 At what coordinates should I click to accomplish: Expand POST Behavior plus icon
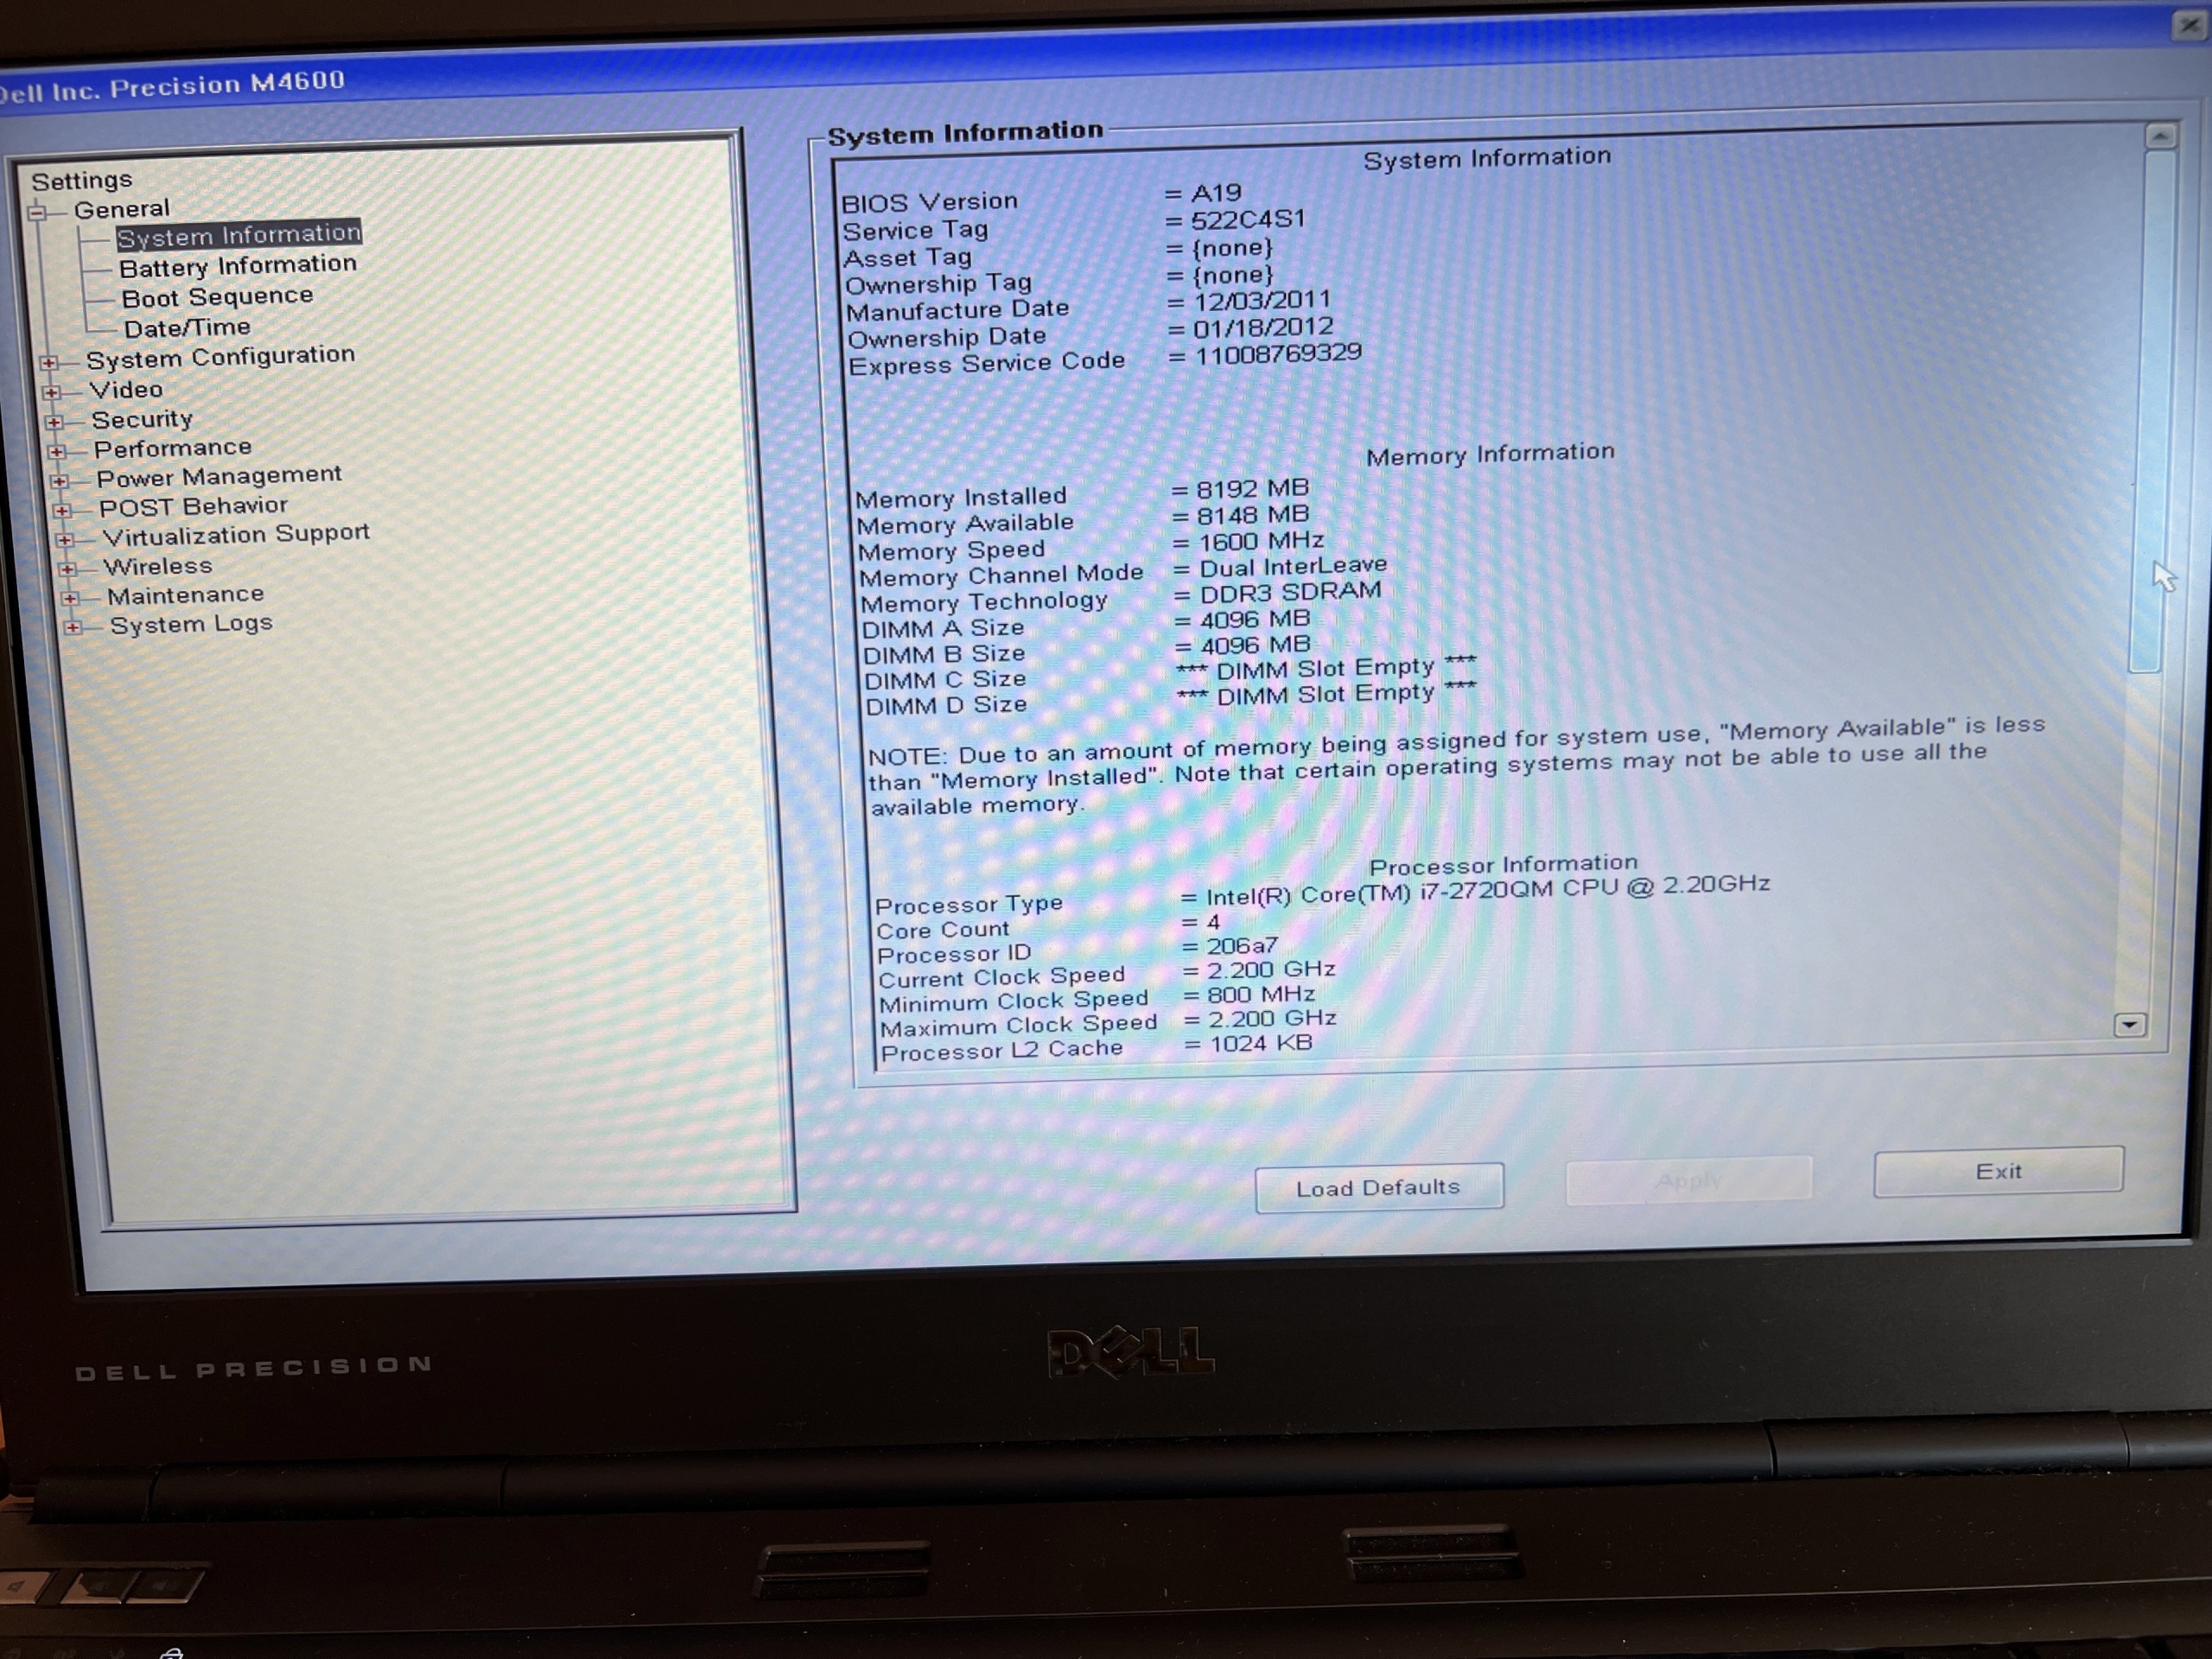62,510
